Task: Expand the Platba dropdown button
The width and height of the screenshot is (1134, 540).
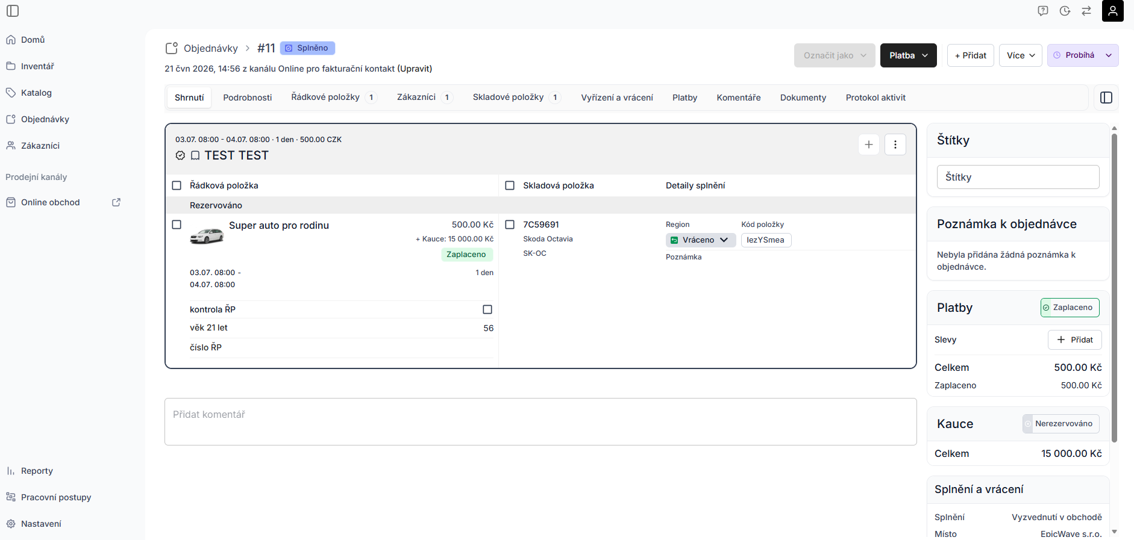Action: tap(908, 55)
